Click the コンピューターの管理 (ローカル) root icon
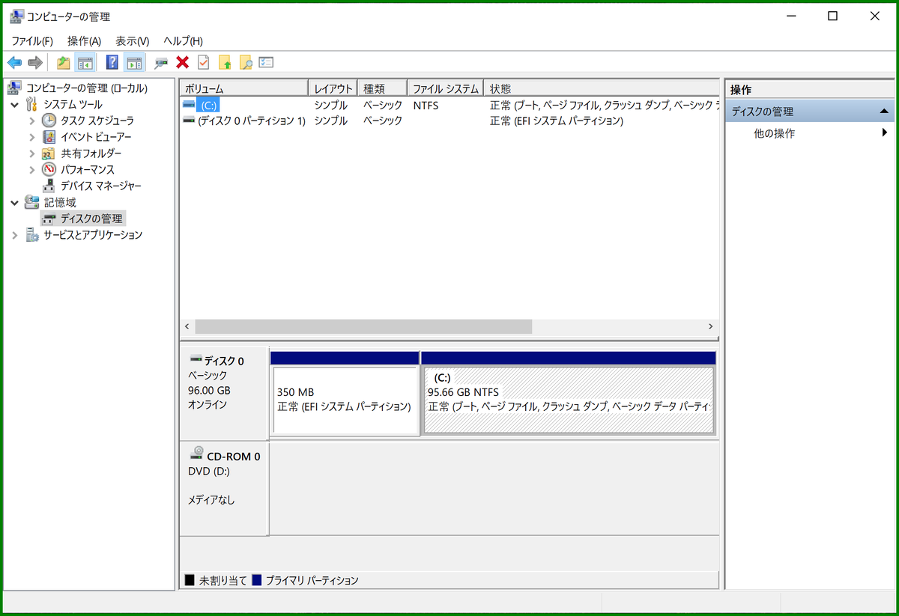This screenshot has width=899, height=616. coord(14,88)
